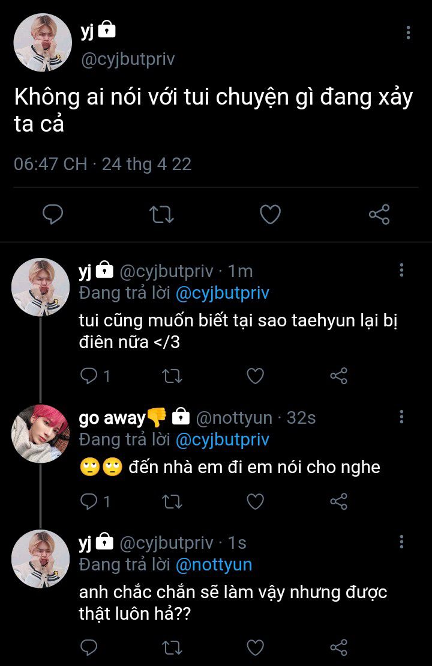Retweet the go away user's reply

(172, 501)
